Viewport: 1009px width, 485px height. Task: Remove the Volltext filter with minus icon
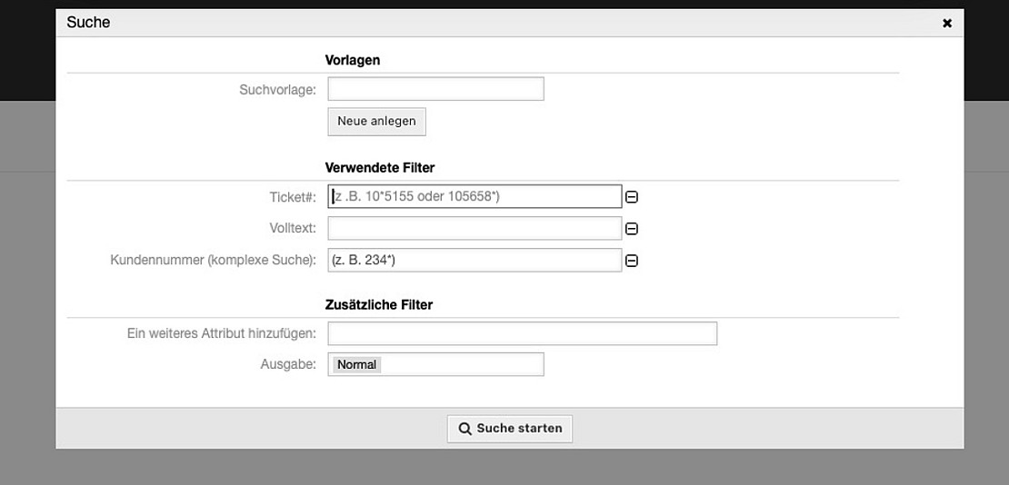632,229
